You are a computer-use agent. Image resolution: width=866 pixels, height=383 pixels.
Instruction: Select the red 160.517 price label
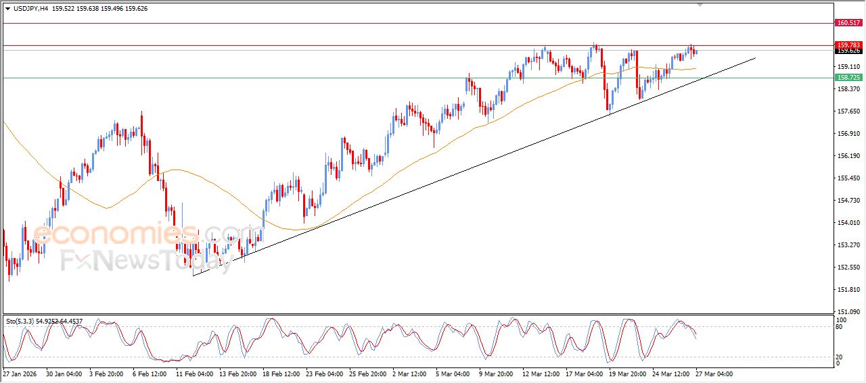(x=848, y=23)
